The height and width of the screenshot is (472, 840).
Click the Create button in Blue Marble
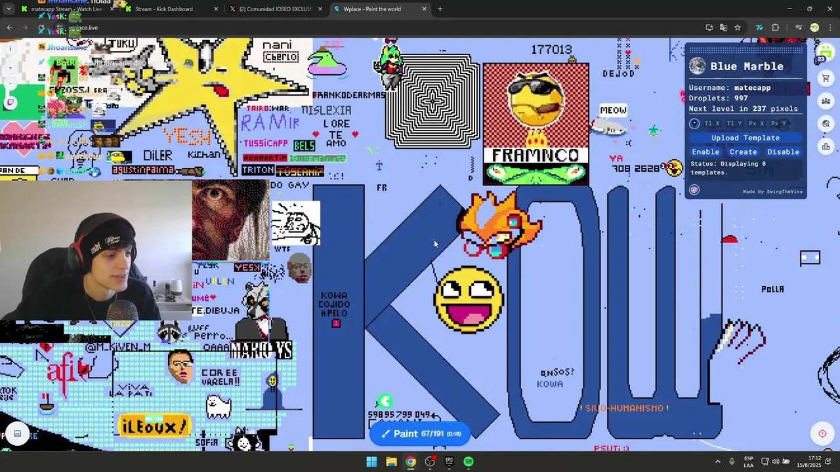coord(744,151)
